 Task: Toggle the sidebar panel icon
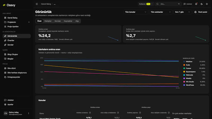(x=37, y=4)
